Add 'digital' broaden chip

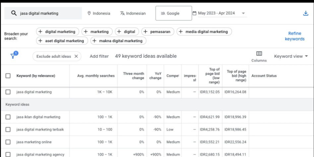coord(127,32)
